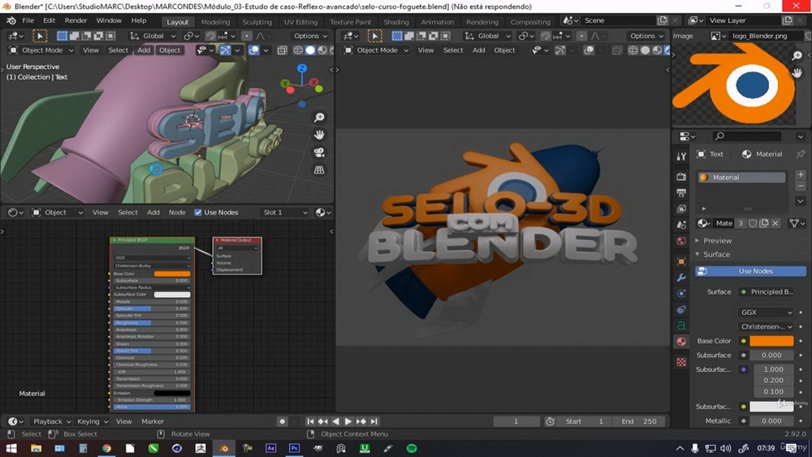Open the Physics properties tab
Viewport: 812px width, 457px height.
[x=681, y=294]
